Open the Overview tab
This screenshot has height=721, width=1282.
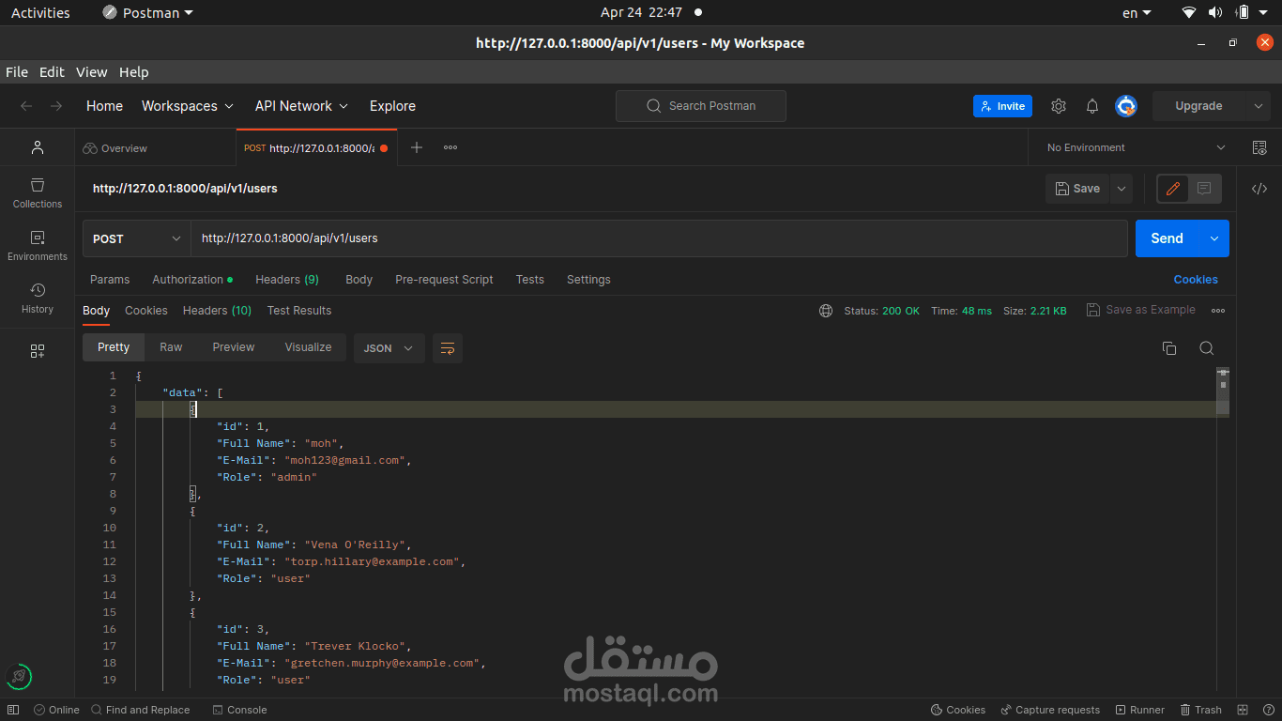point(115,148)
